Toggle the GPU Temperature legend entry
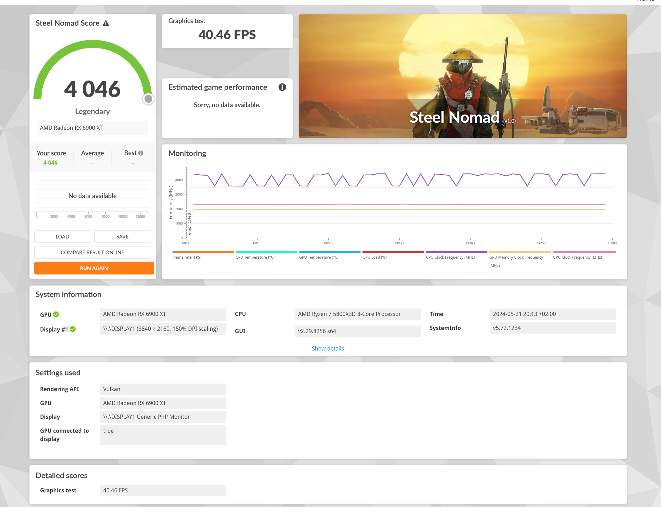661x507 pixels. pyautogui.click(x=319, y=257)
